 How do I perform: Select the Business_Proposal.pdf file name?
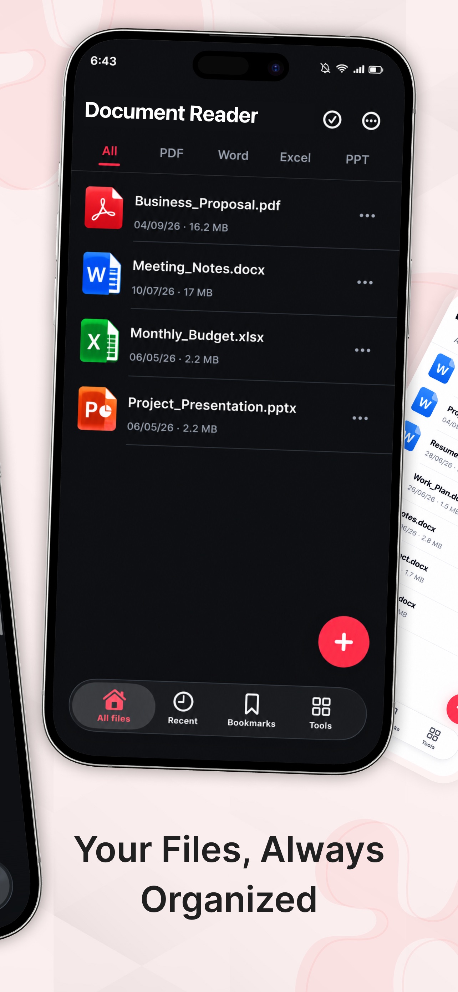[x=208, y=203]
